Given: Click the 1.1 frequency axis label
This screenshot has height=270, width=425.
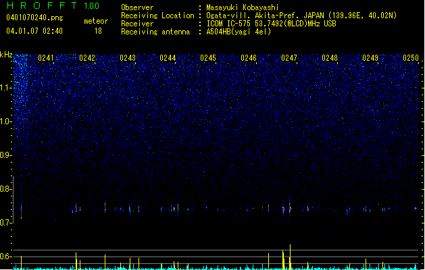Looking at the screenshot, I should coord(6,88).
